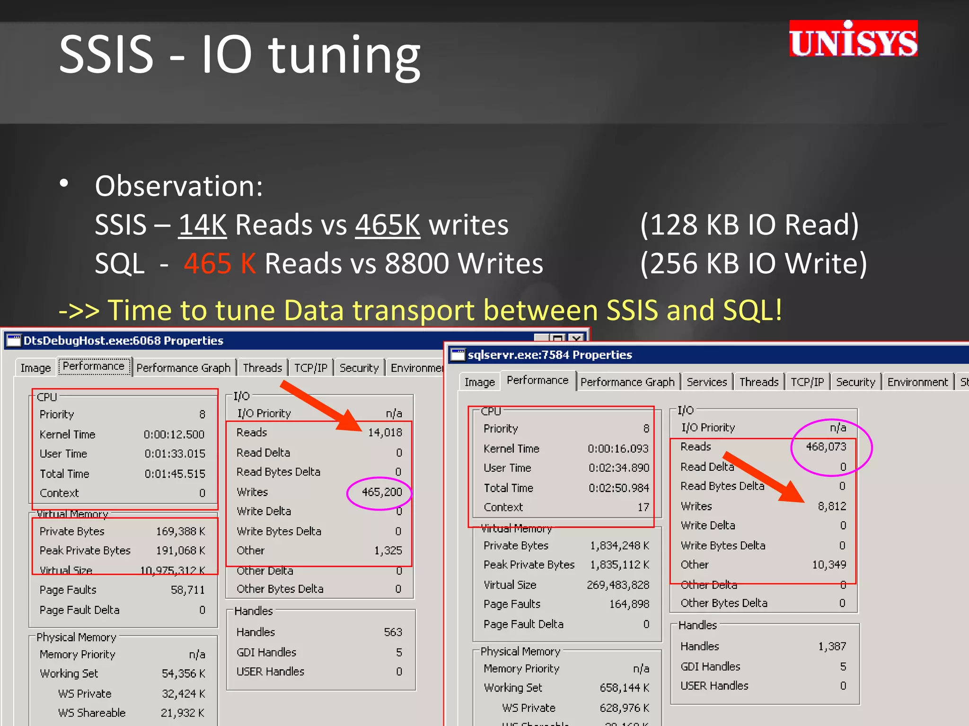Click DtsDebugHost Reads value 14,018
The height and width of the screenshot is (726, 969).
click(385, 432)
